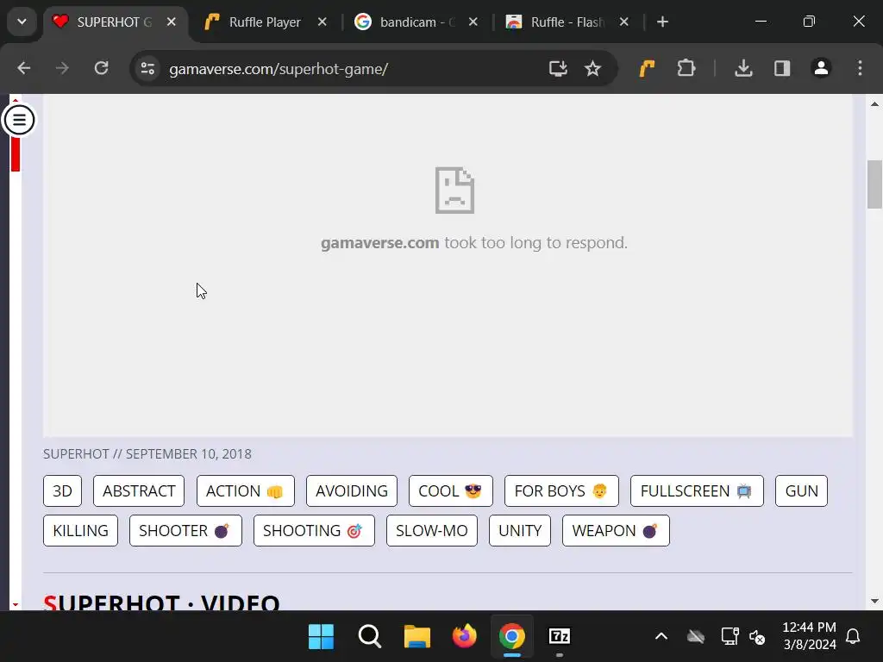Open the GUN tag
The height and width of the screenshot is (662, 883).
(801, 490)
